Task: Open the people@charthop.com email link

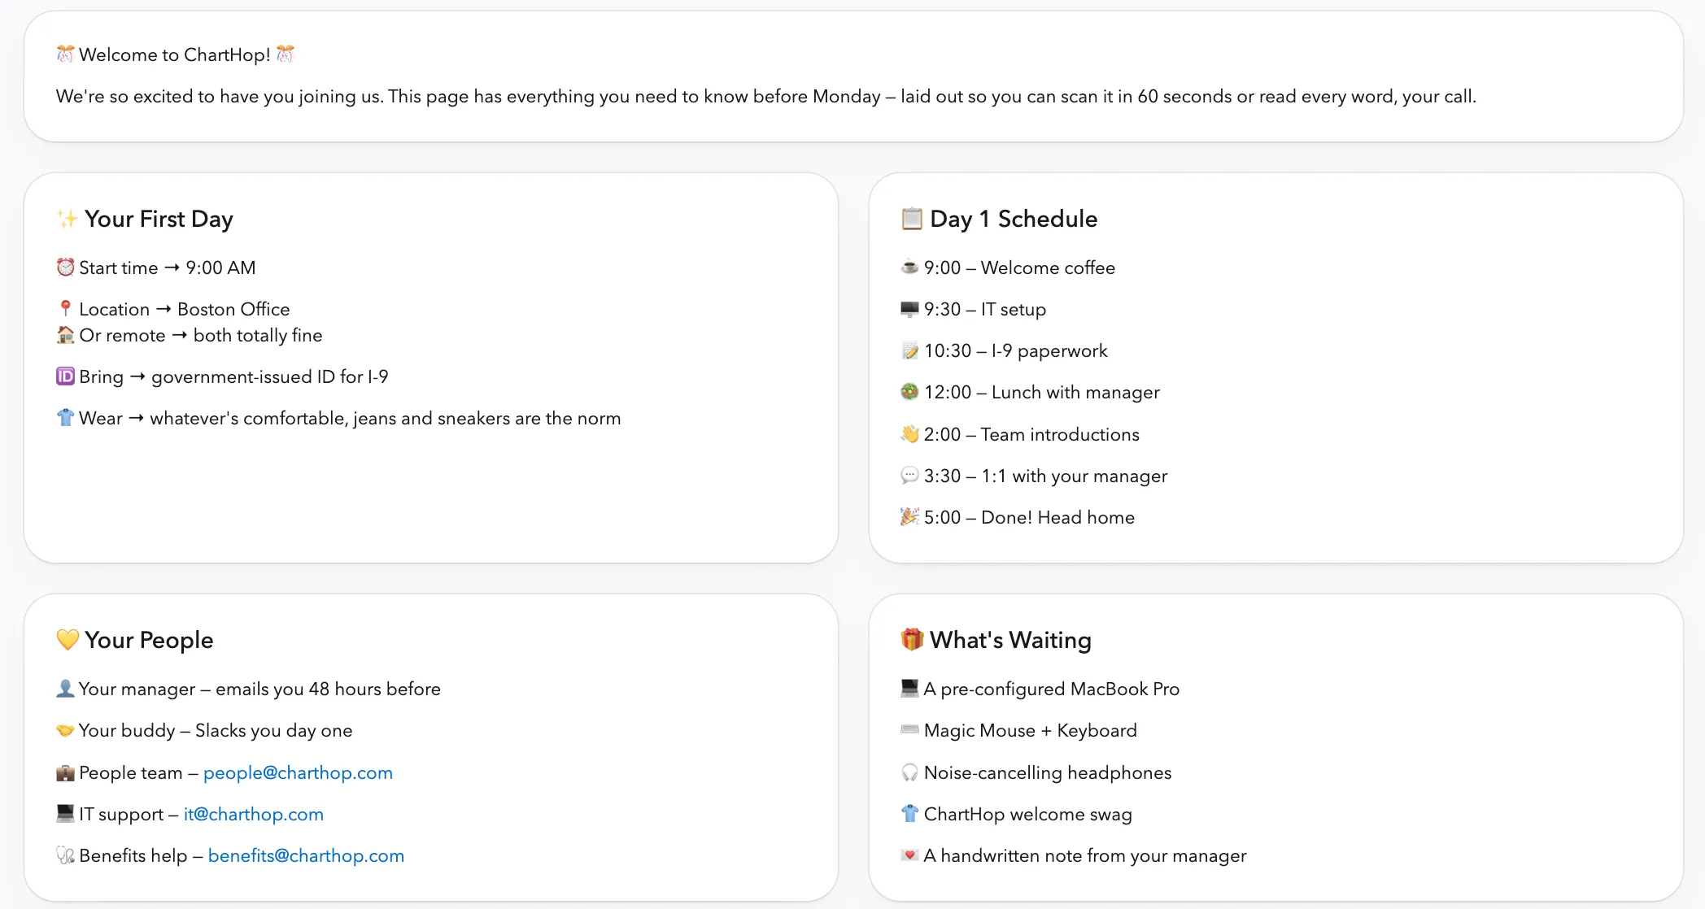Action: pyautogui.click(x=298, y=772)
